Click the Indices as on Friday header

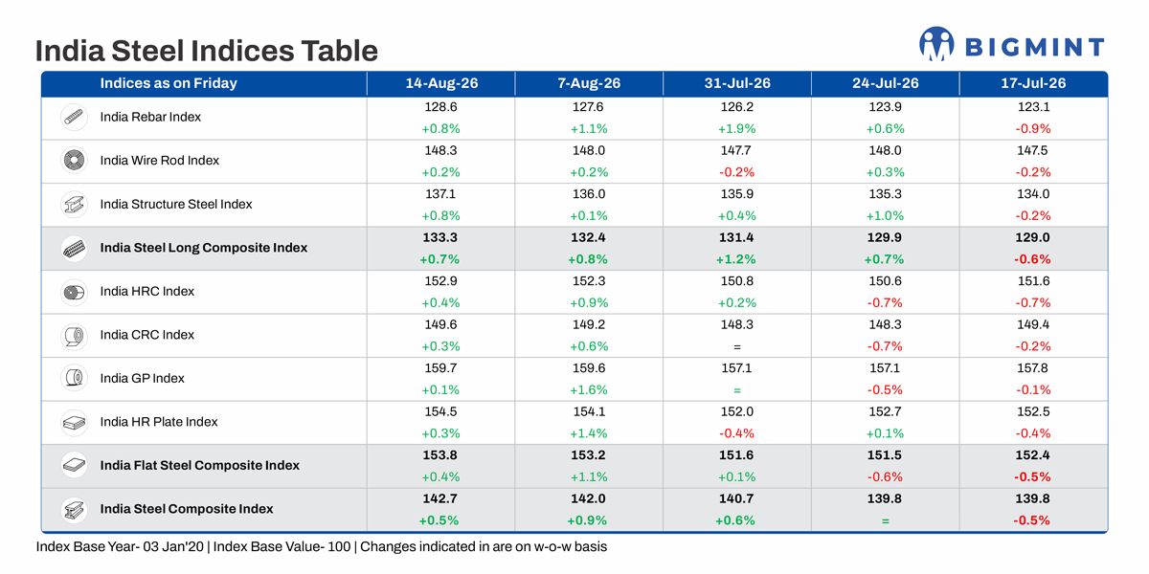(169, 83)
